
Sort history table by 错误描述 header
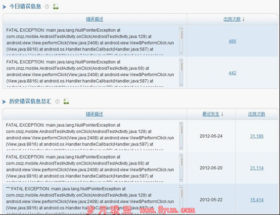pyautogui.click(x=95, y=114)
